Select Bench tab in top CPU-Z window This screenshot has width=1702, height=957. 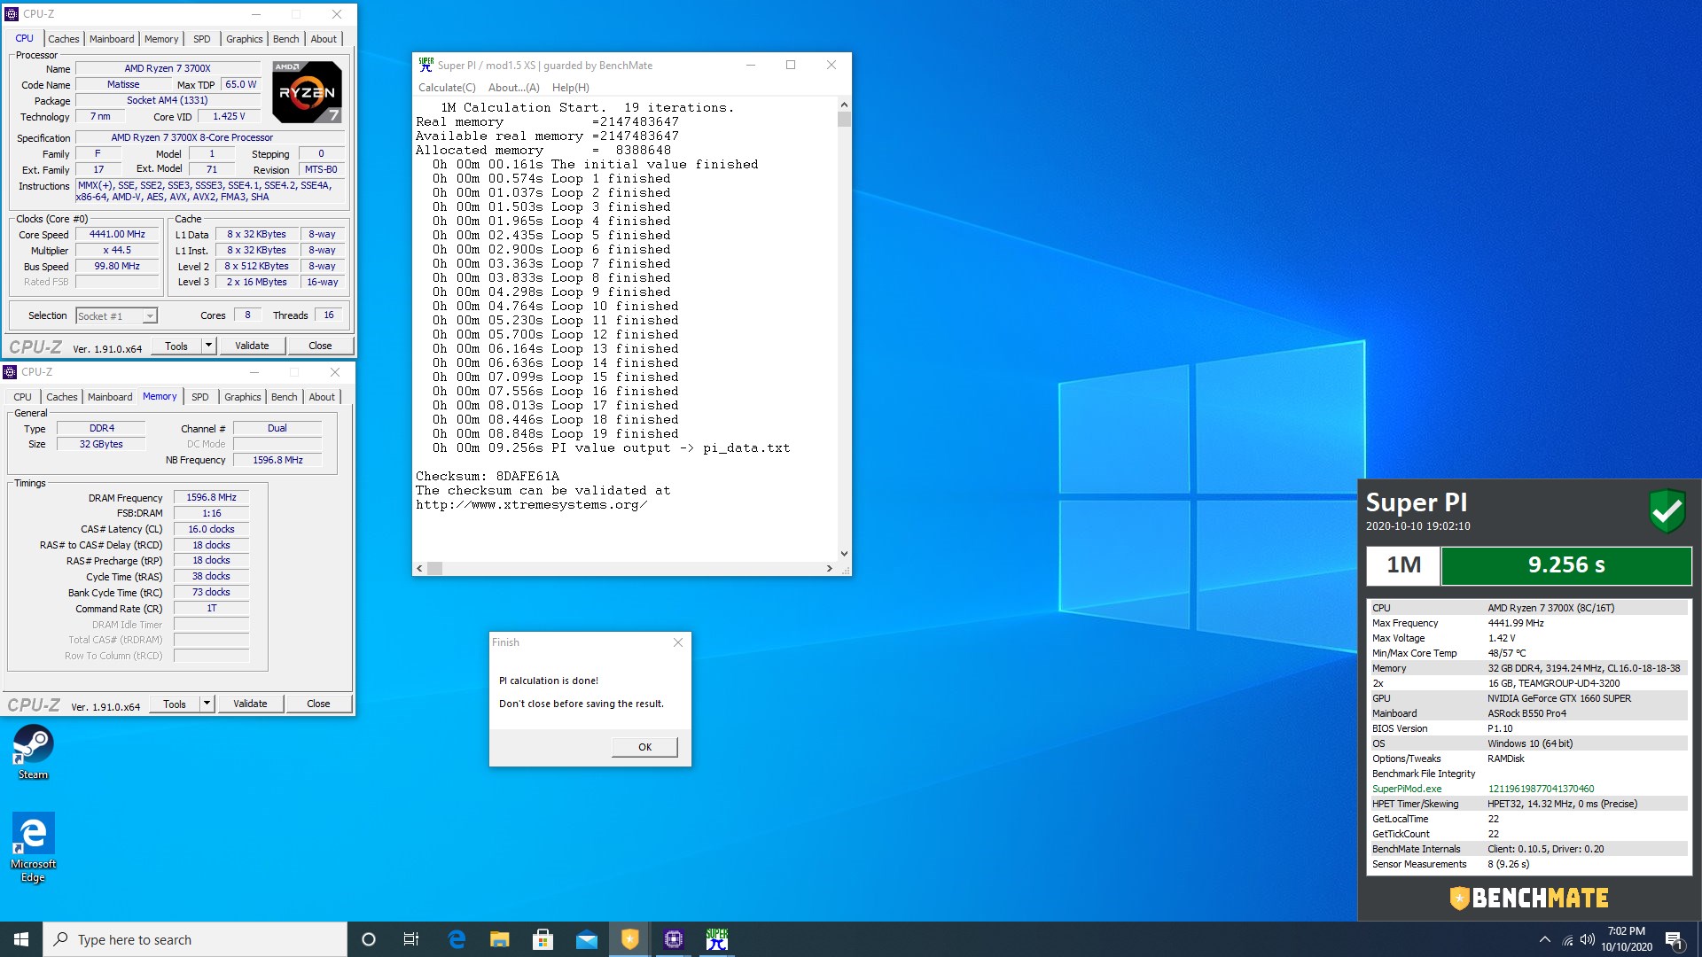coord(285,39)
